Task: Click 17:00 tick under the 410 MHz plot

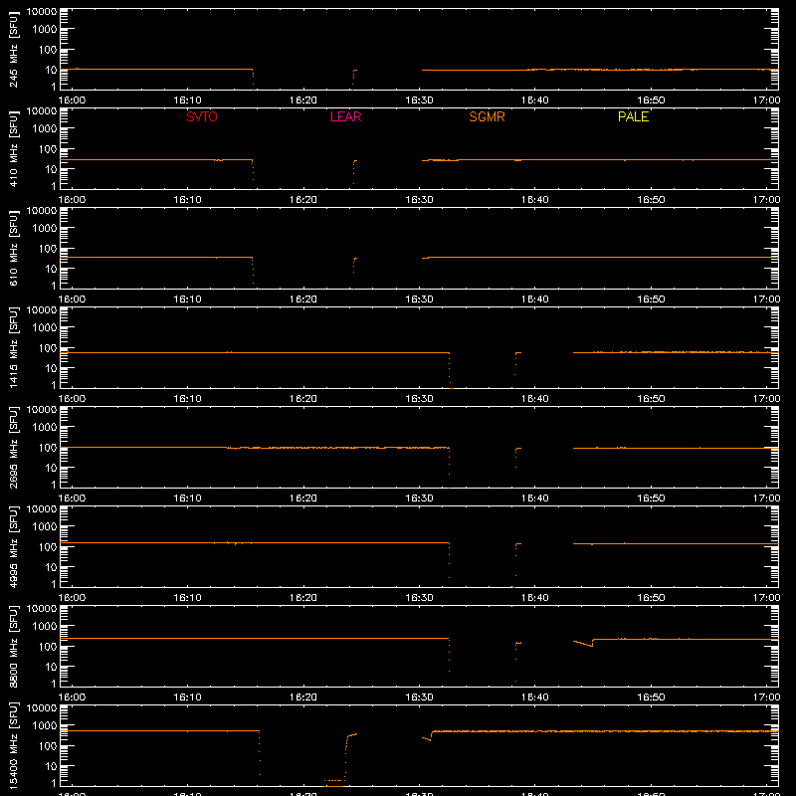Action: point(766,200)
